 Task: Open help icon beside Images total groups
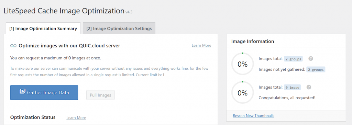(311, 59)
